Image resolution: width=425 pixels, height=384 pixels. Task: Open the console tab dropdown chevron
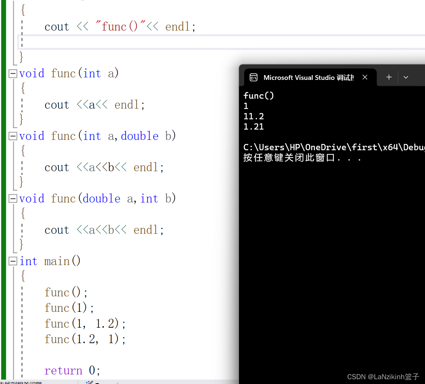pos(406,77)
